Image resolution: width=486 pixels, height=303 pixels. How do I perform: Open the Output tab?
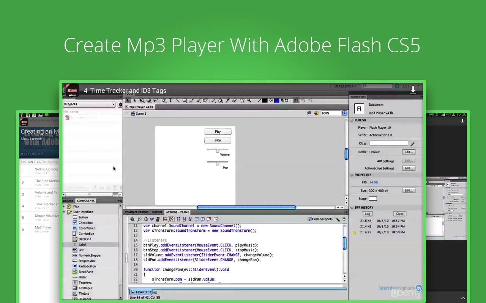(x=157, y=212)
